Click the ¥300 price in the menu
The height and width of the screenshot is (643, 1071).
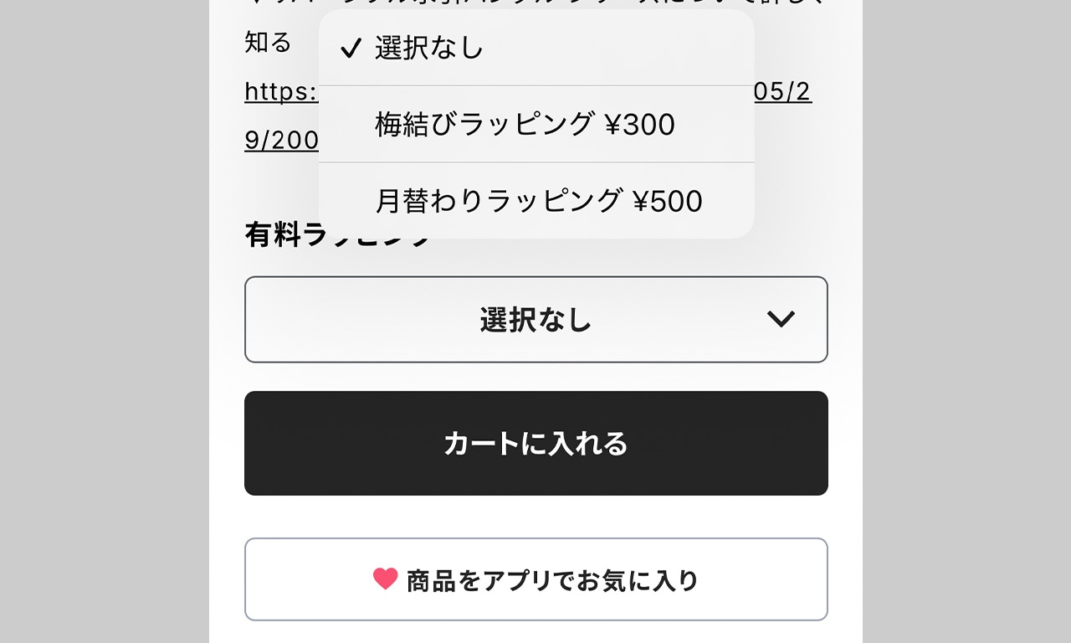639,125
